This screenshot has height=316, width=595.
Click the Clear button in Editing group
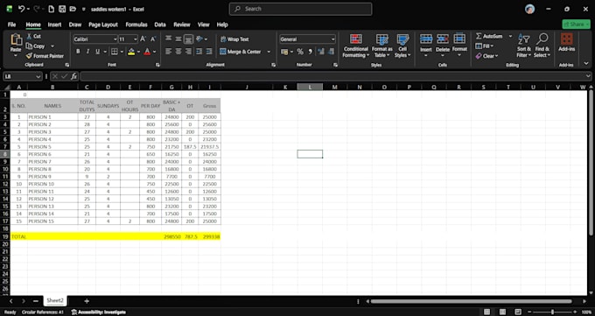tap(486, 56)
